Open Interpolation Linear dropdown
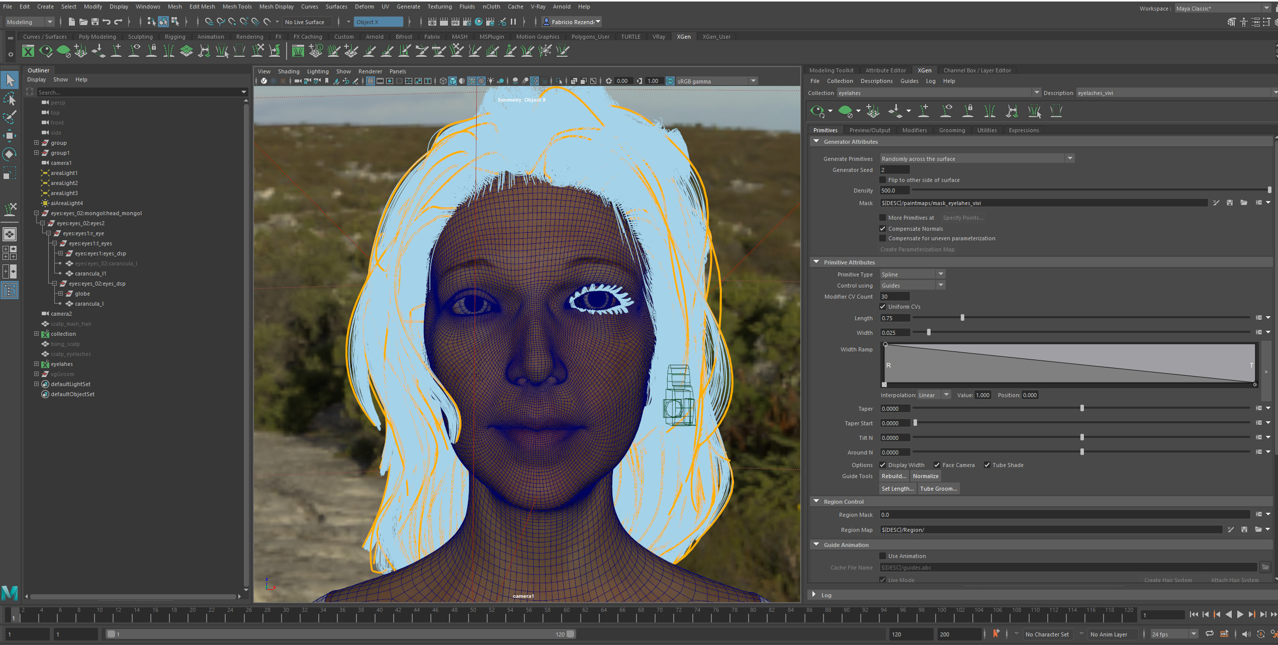The width and height of the screenshot is (1278, 645). (x=934, y=395)
